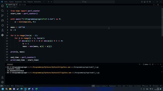
Task: Open the Explorer view in activity bar
Action: tap(3, 6)
